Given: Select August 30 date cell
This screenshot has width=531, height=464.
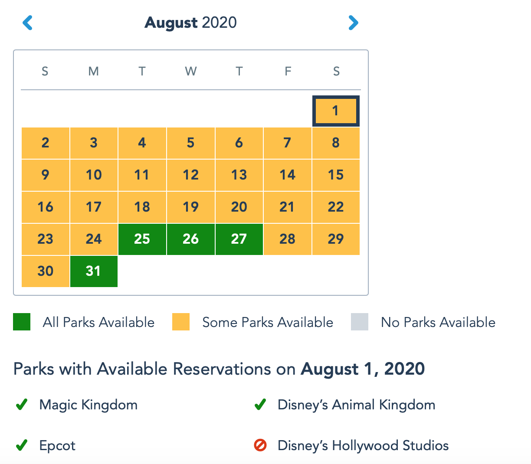Looking at the screenshot, I should tap(46, 271).
